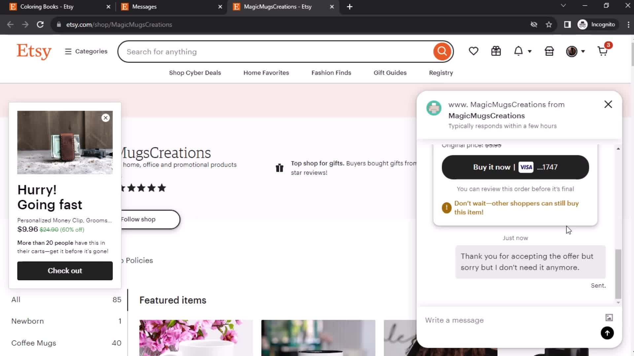The image size is (634, 356).
Task: Open Home Favorites link
Action: (266, 73)
